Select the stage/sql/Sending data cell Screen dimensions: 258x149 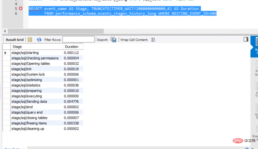(x=37, y=102)
